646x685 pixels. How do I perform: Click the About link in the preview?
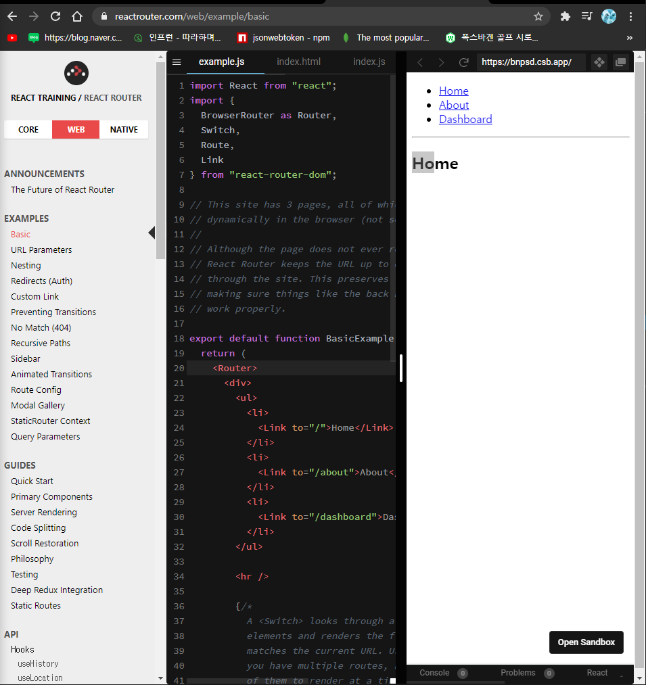pyautogui.click(x=454, y=105)
